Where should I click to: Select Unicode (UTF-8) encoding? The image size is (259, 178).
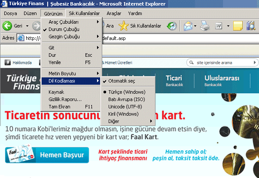[x=128, y=107]
